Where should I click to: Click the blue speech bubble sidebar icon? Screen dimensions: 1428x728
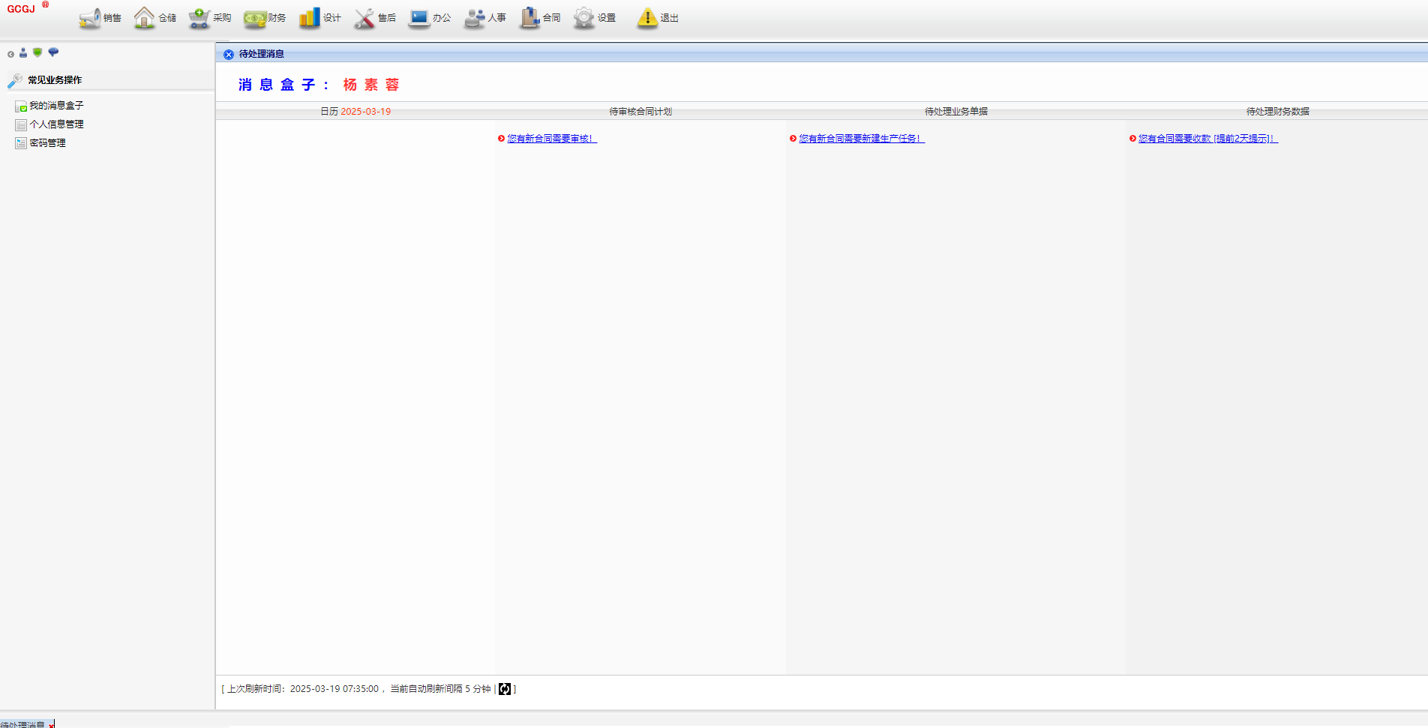53,52
